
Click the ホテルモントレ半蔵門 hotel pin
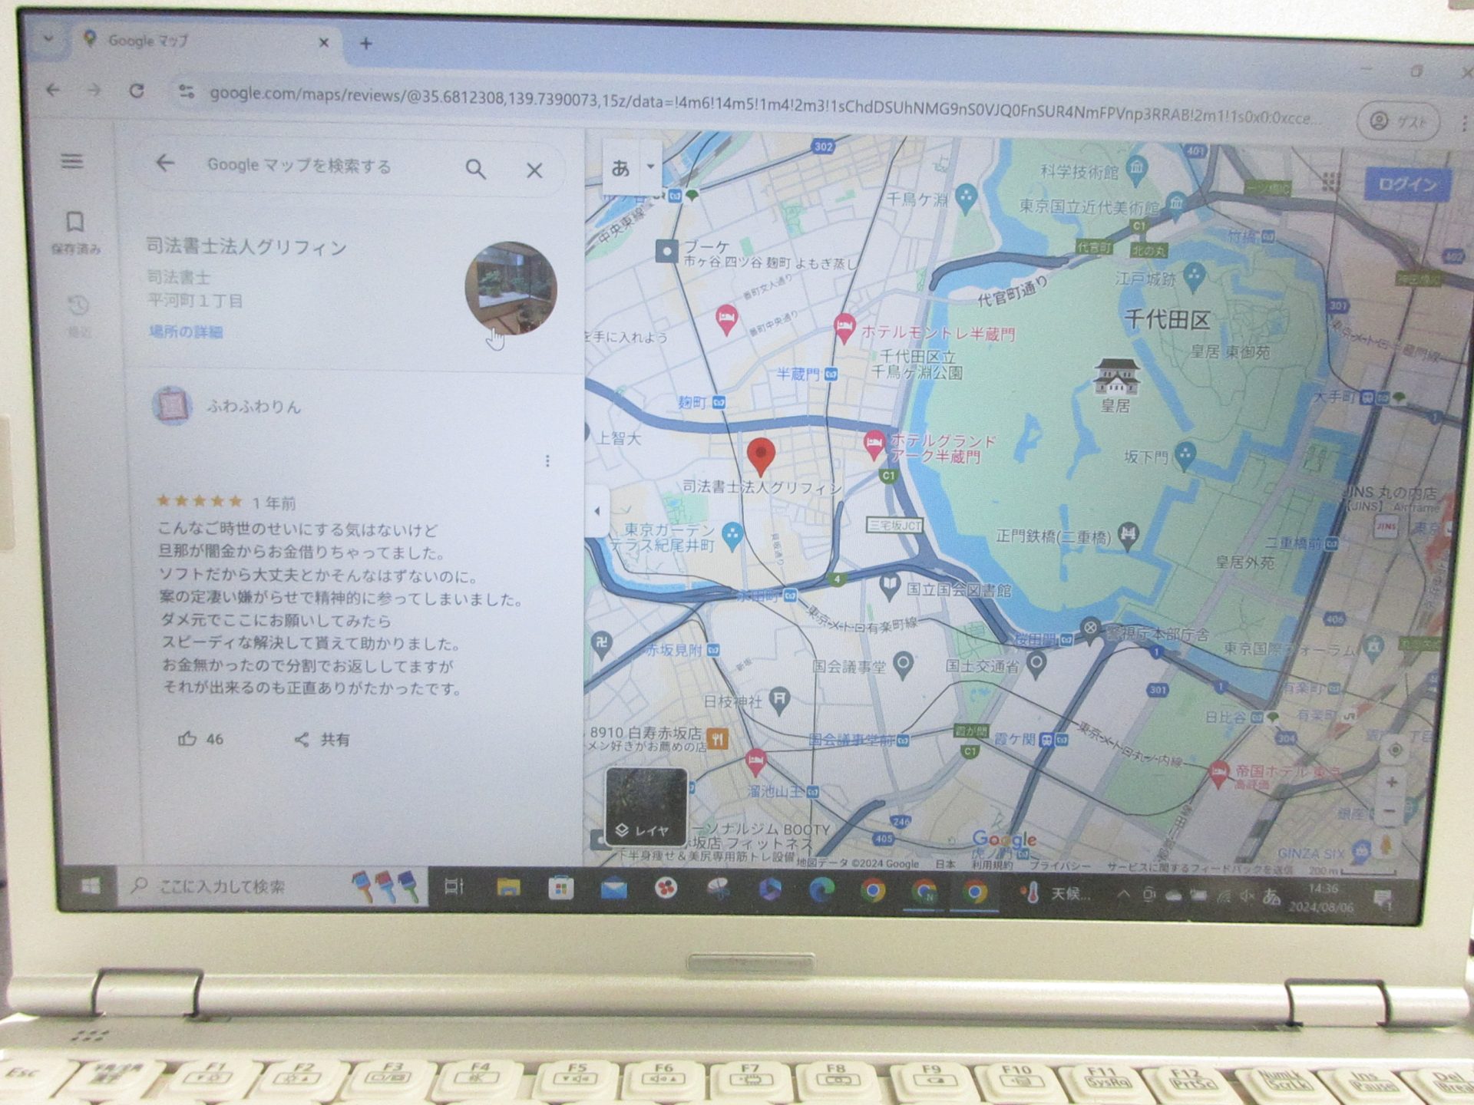pos(844,328)
